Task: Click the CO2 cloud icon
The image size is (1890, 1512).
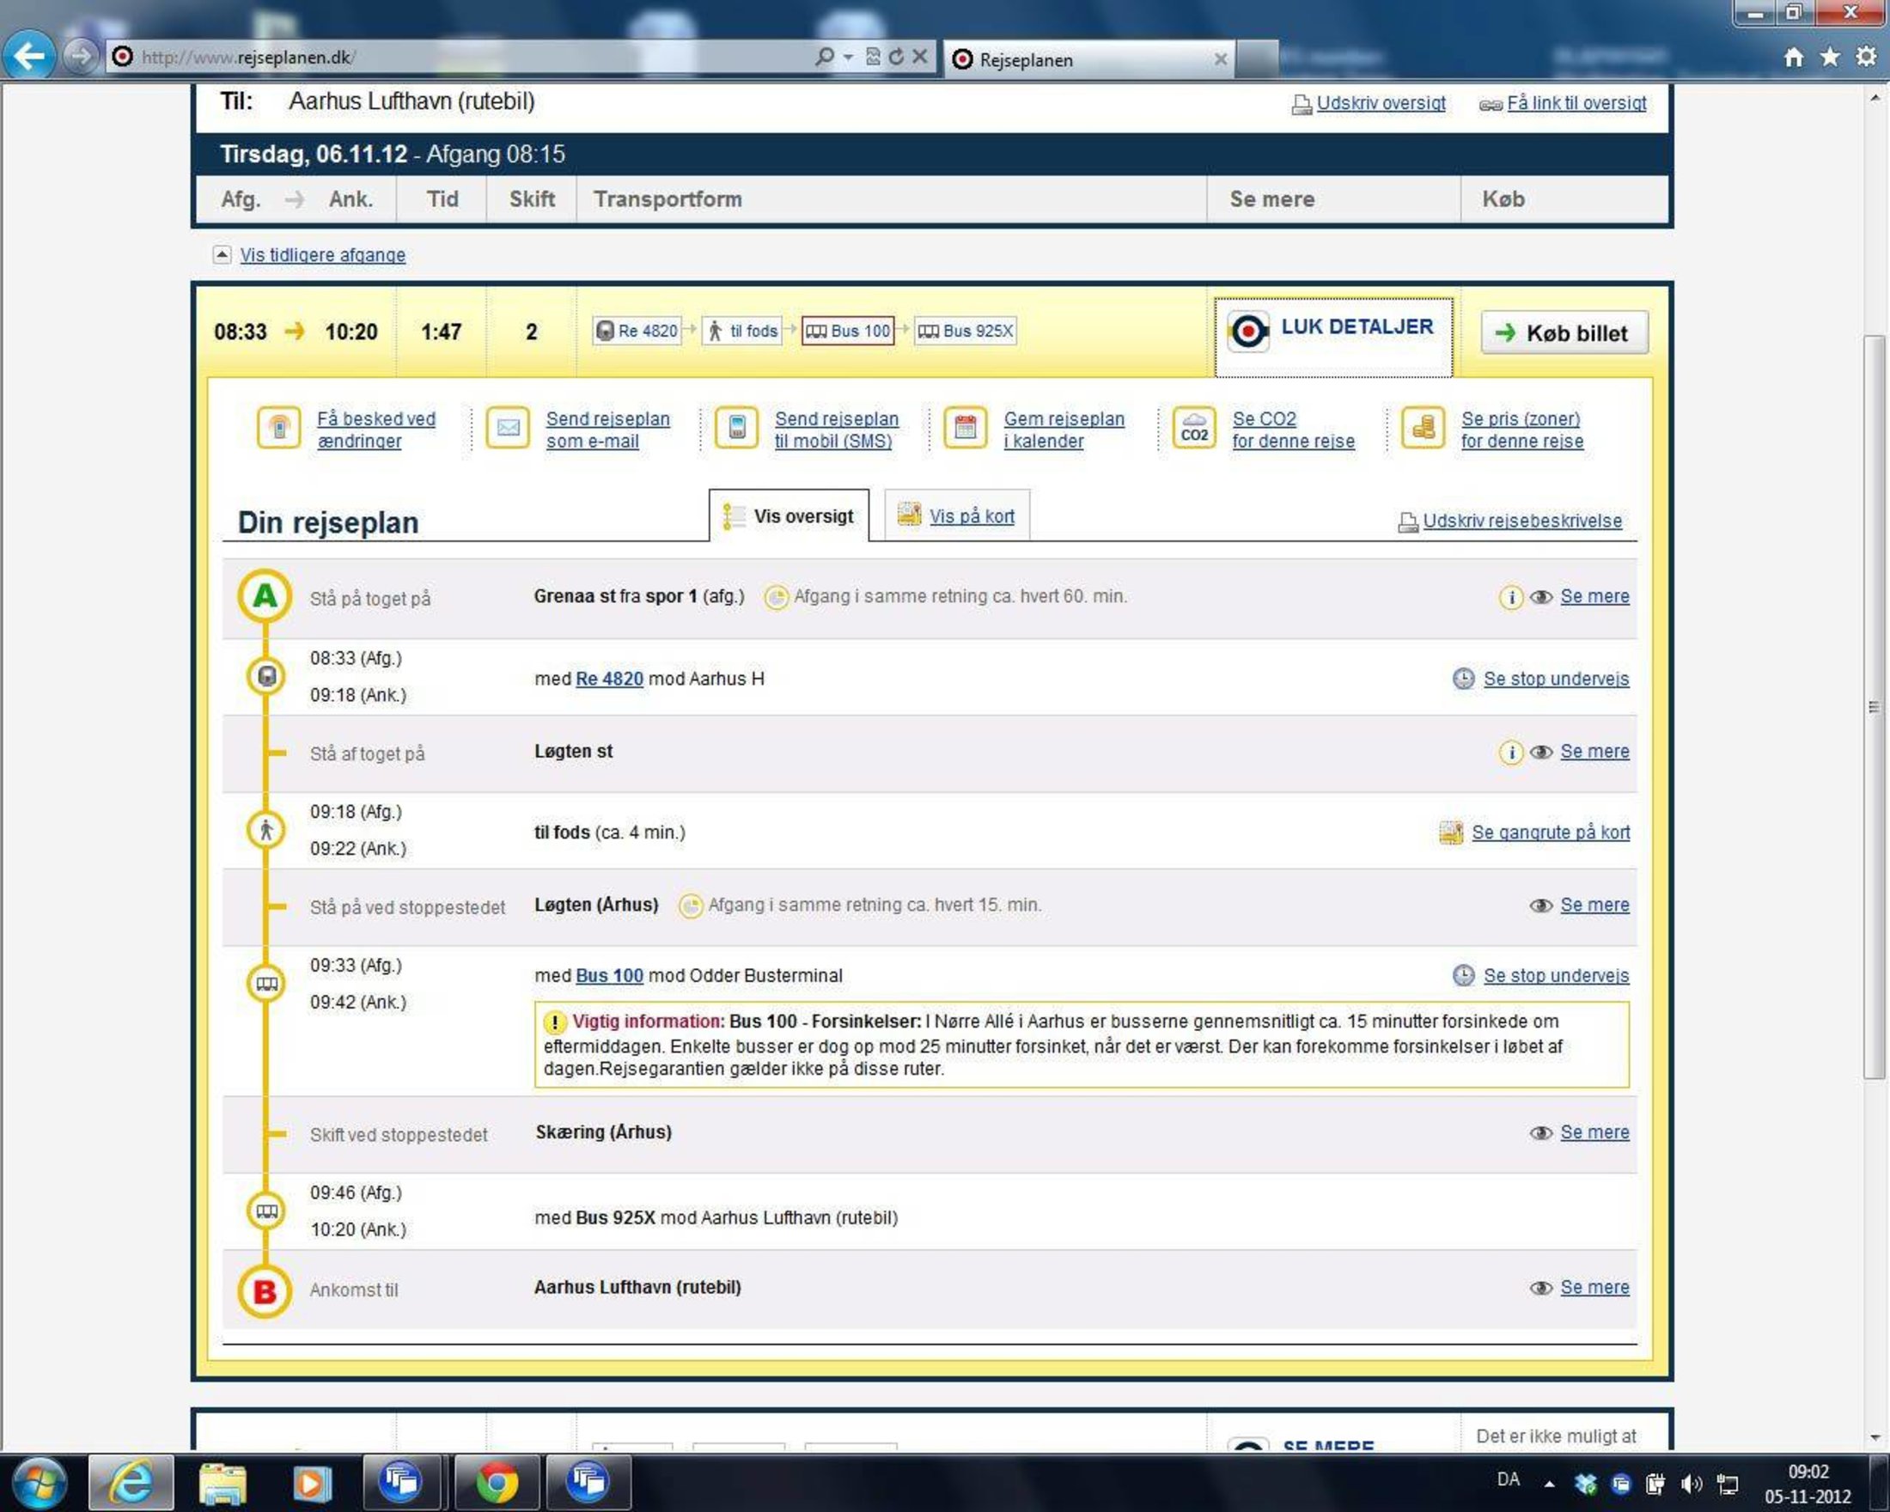Action: coord(1194,429)
